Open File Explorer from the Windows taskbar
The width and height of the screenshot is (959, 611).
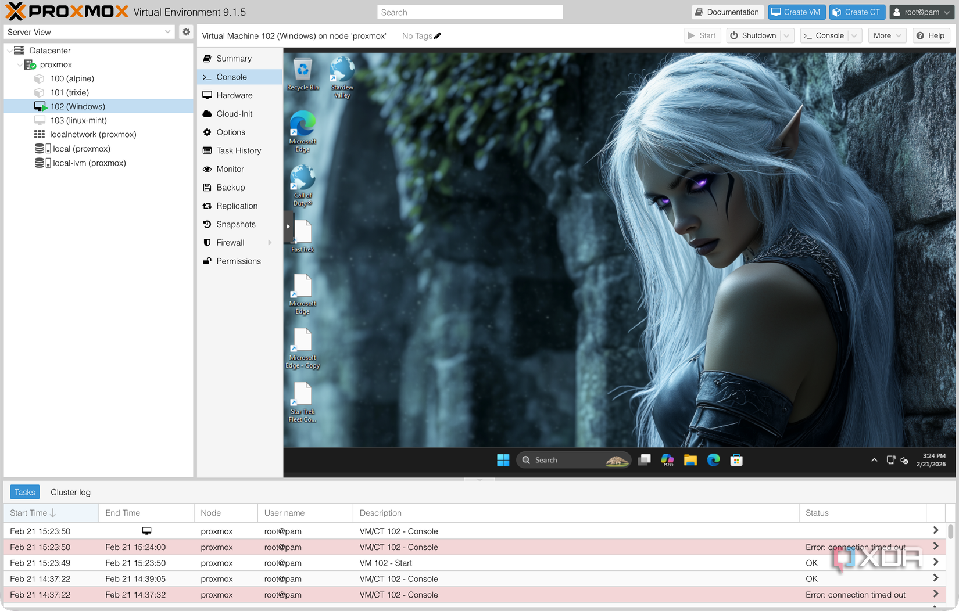[690, 460]
